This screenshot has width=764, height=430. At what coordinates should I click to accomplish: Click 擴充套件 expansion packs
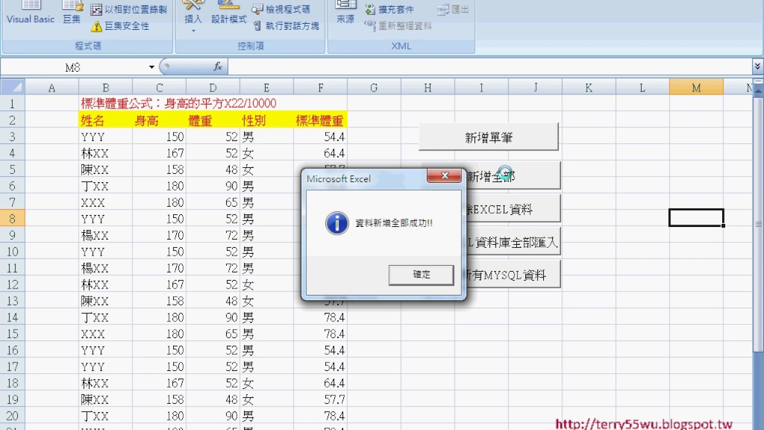point(389,10)
